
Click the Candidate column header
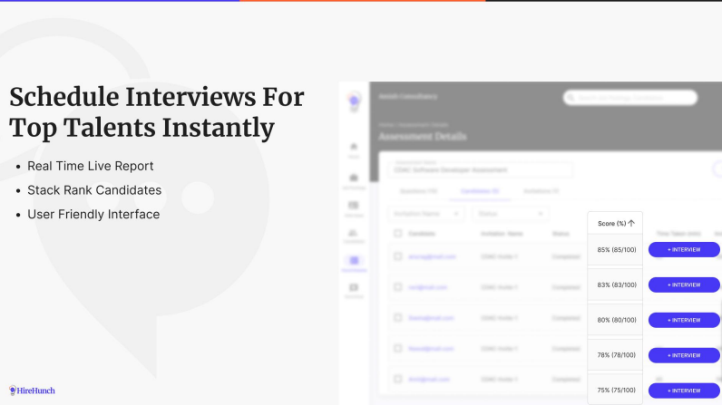(x=422, y=234)
